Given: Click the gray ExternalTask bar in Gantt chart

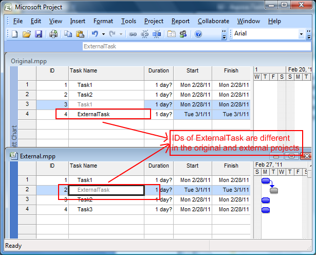Looking at the screenshot, I should click(x=274, y=190).
